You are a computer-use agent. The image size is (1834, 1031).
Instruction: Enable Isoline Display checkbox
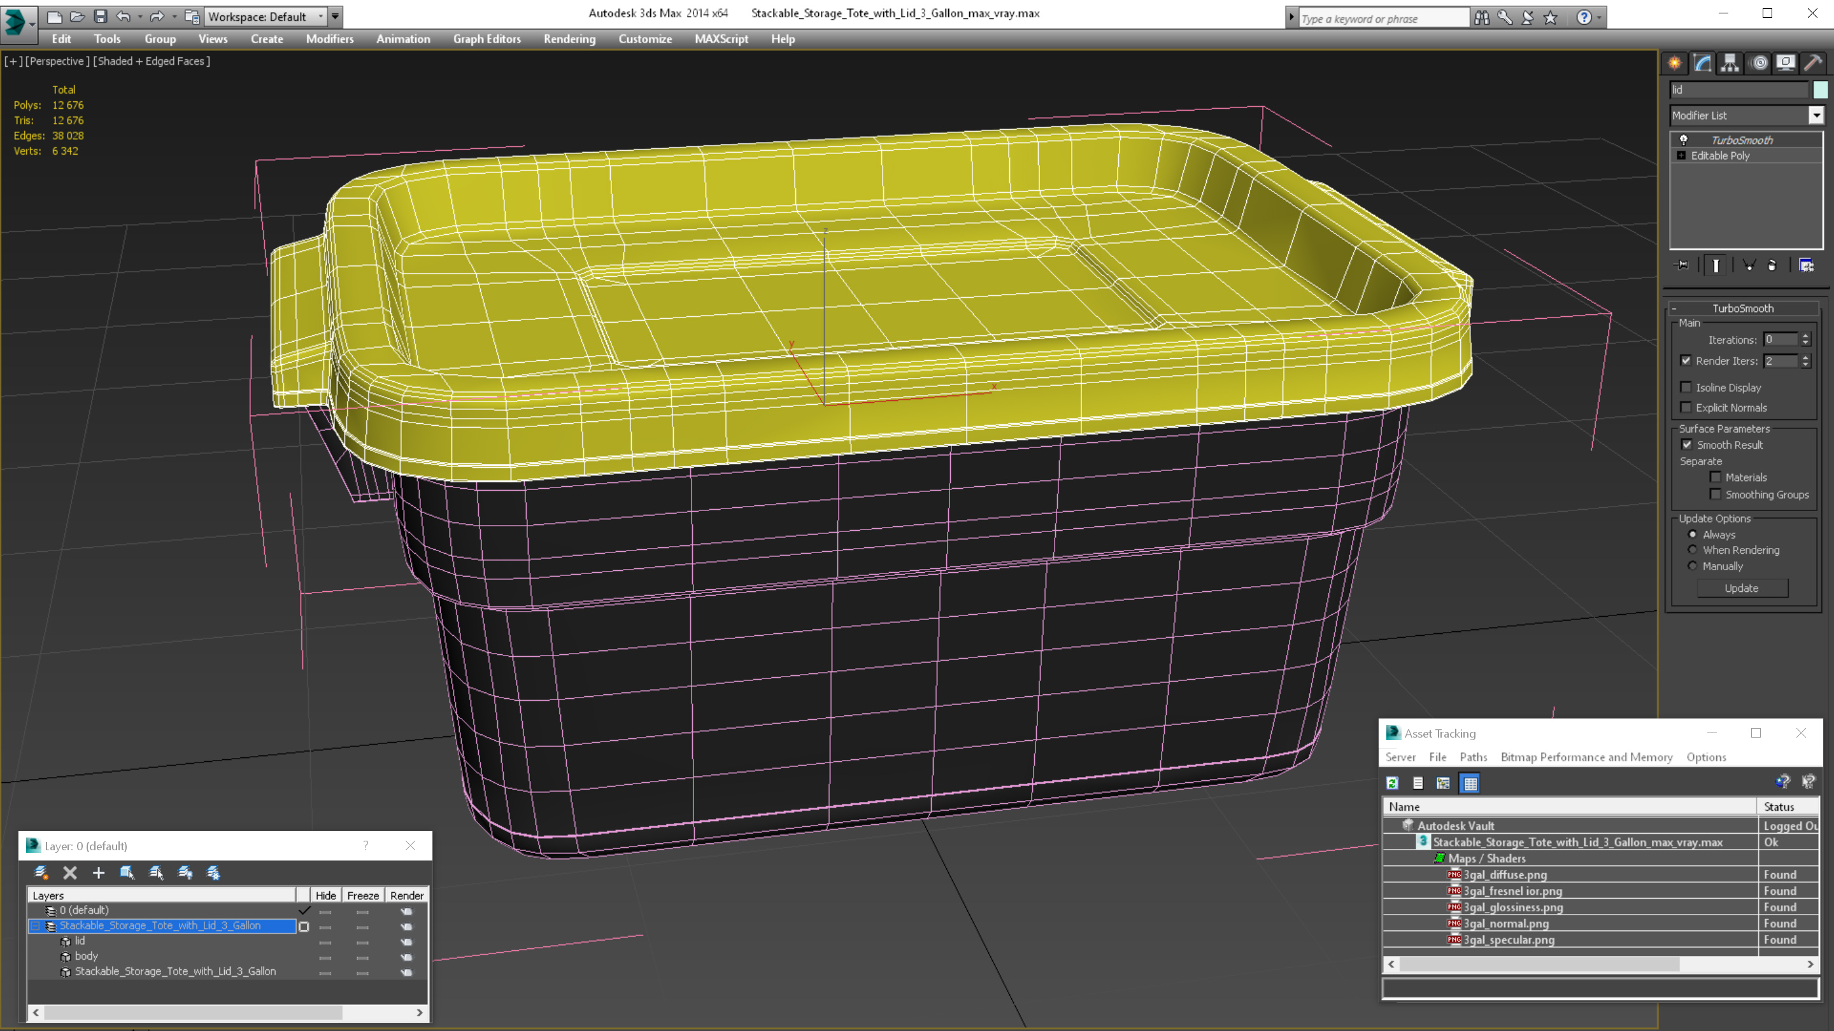click(x=1686, y=387)
